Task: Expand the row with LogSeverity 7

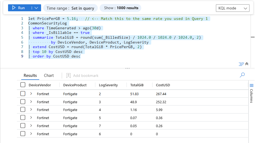Action: (x=31, y=126)
